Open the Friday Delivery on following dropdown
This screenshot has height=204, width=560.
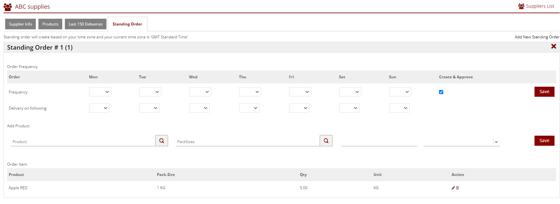click(299, 108)
